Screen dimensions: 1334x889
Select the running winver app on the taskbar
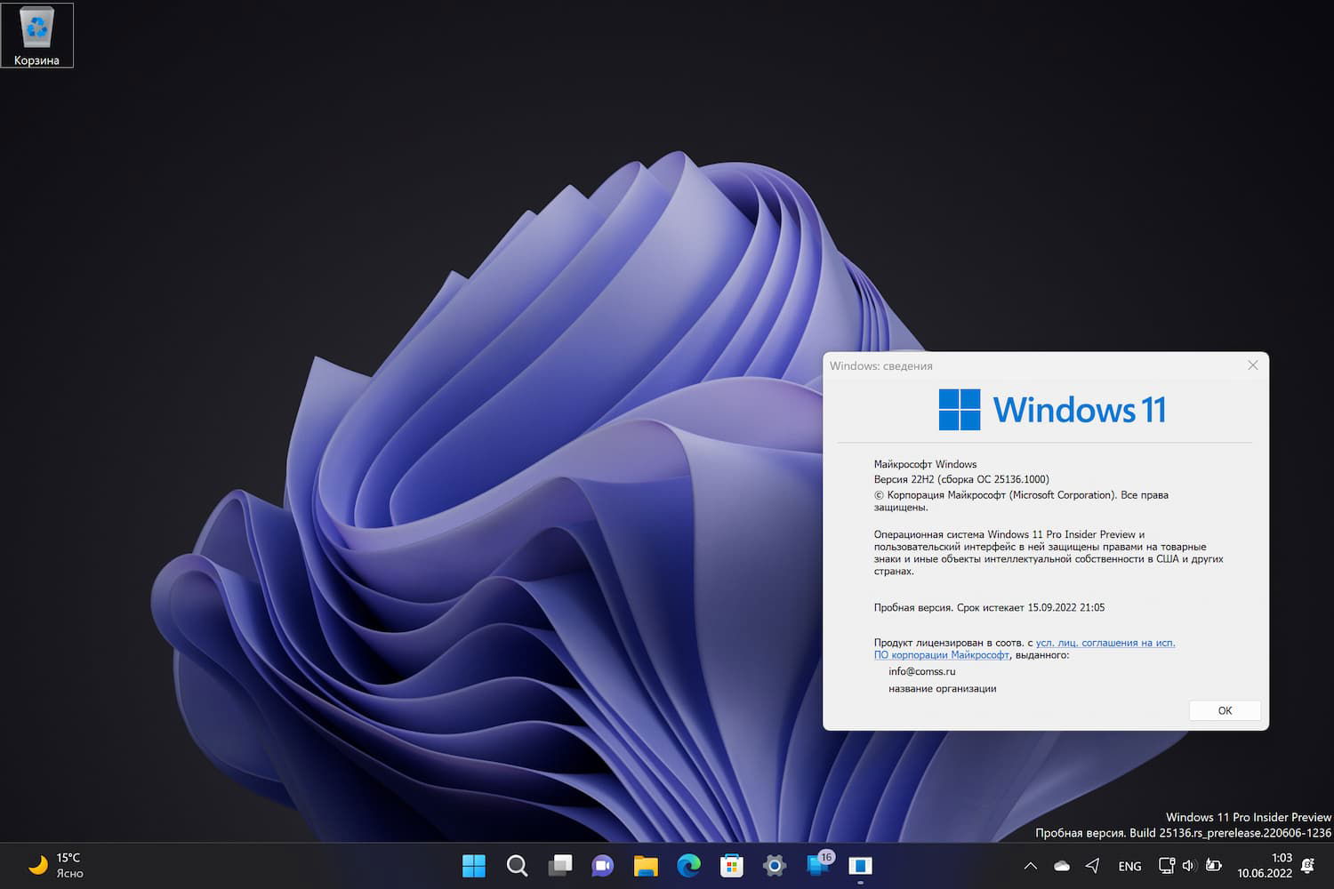[x=860, y=865]
